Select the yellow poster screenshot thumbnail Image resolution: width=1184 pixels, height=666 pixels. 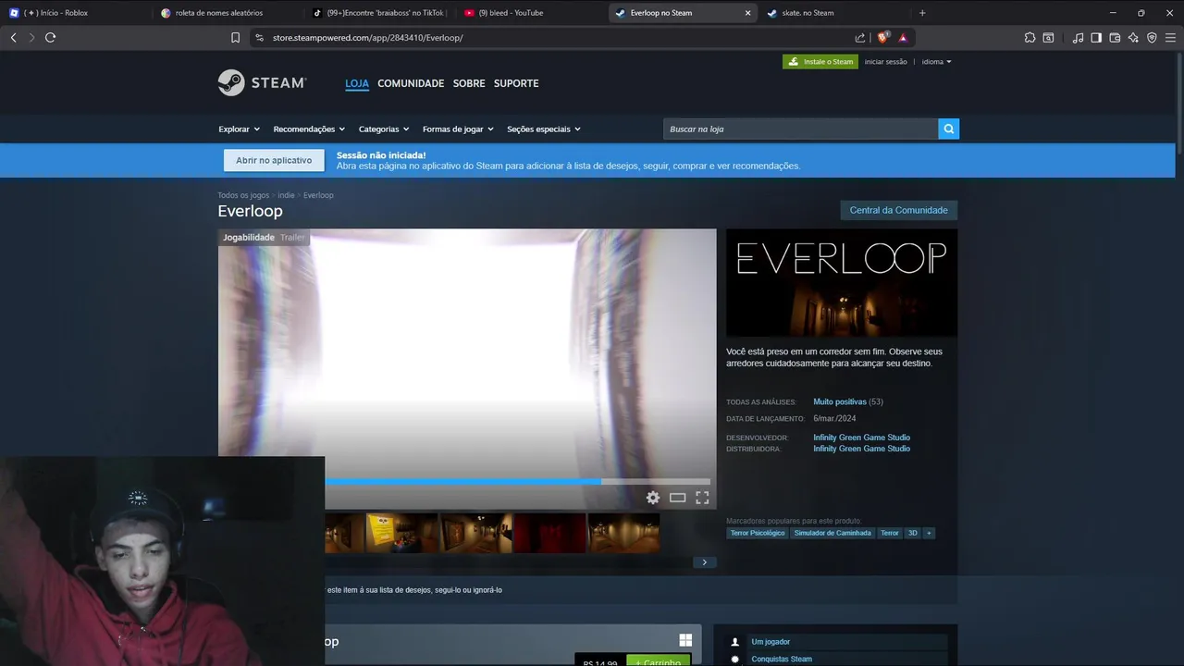401,534
